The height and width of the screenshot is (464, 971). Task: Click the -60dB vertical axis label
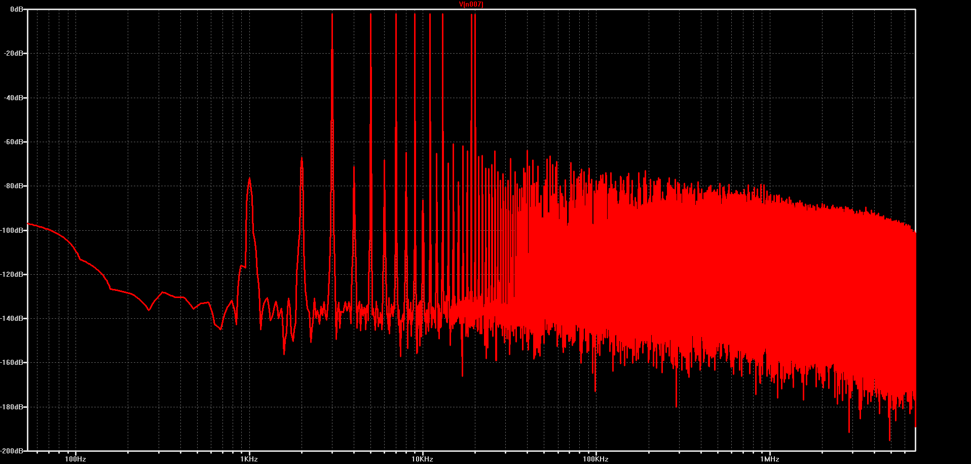tap(14, 142)
